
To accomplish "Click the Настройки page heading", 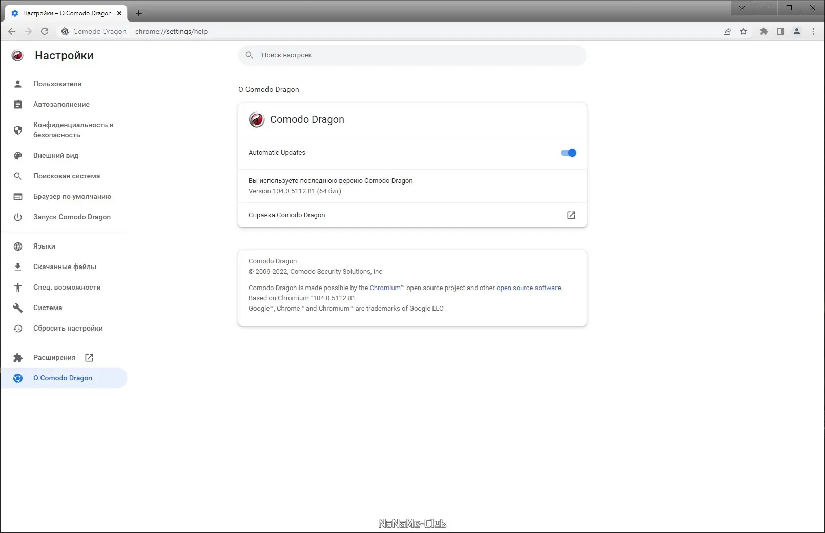I will coord(64,55).
